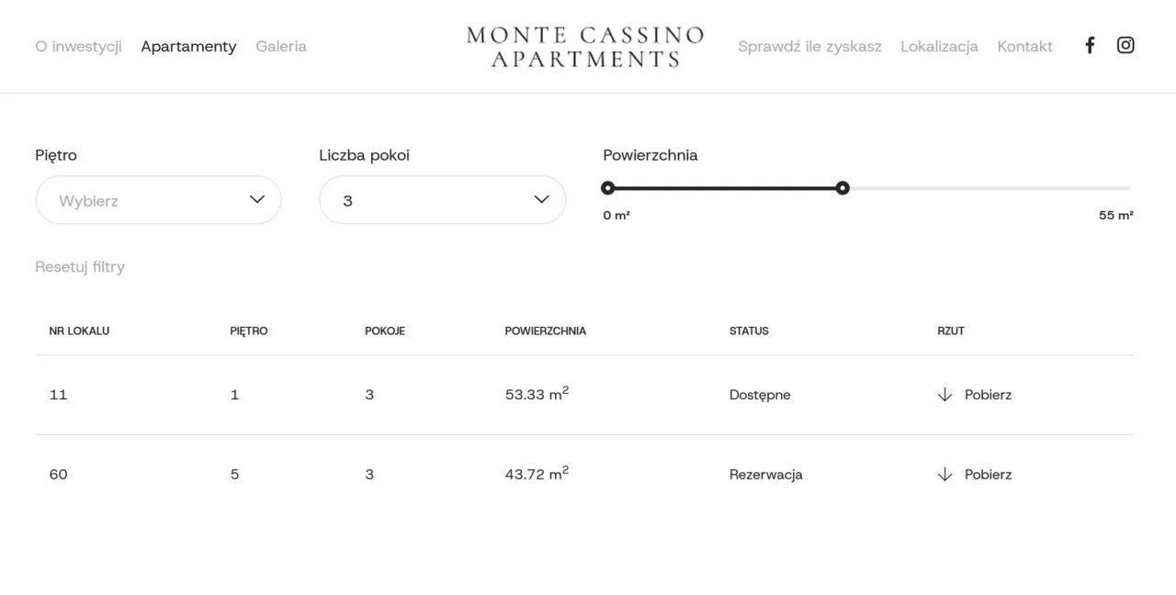Screen dimensions: 1176x595
Task: Click chevron arrow in Liczba pokoi selector
Action: click(541, 199)
